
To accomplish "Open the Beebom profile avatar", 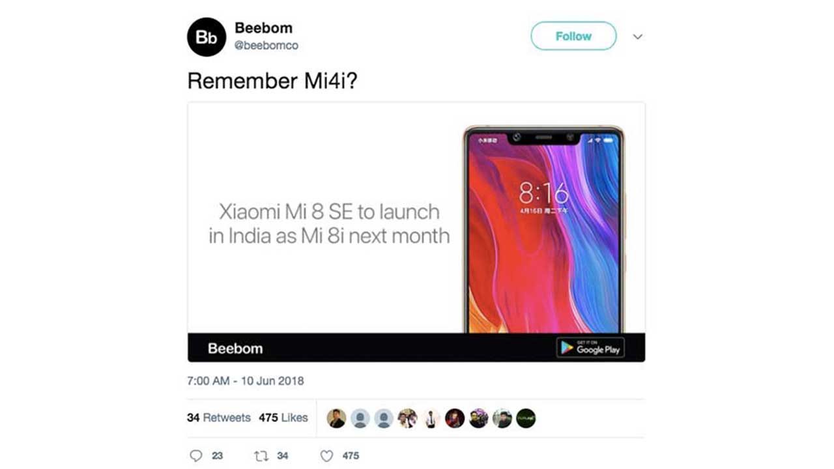I will pyautogui.click(x=207, y=37).
